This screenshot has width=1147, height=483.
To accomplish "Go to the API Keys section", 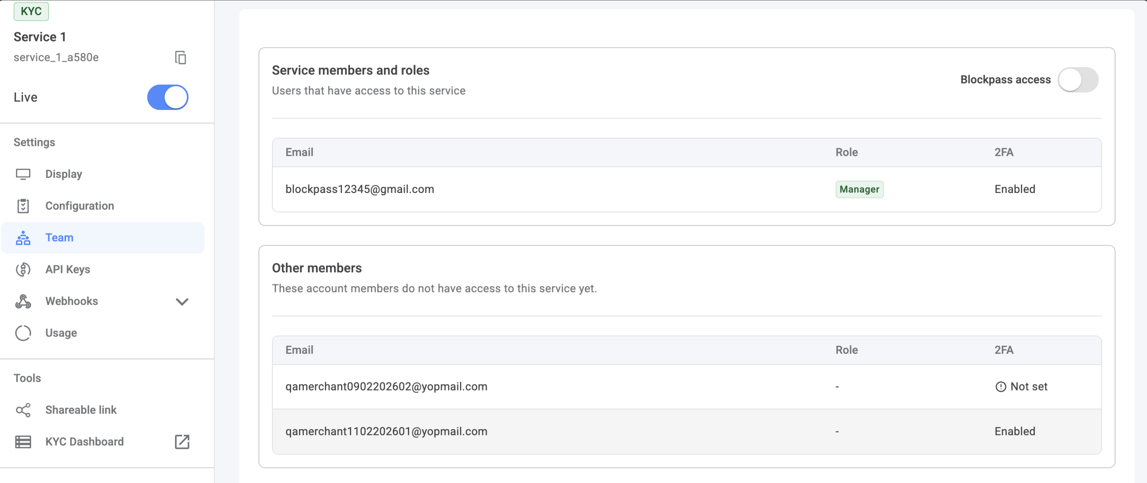I will point(68,270).
